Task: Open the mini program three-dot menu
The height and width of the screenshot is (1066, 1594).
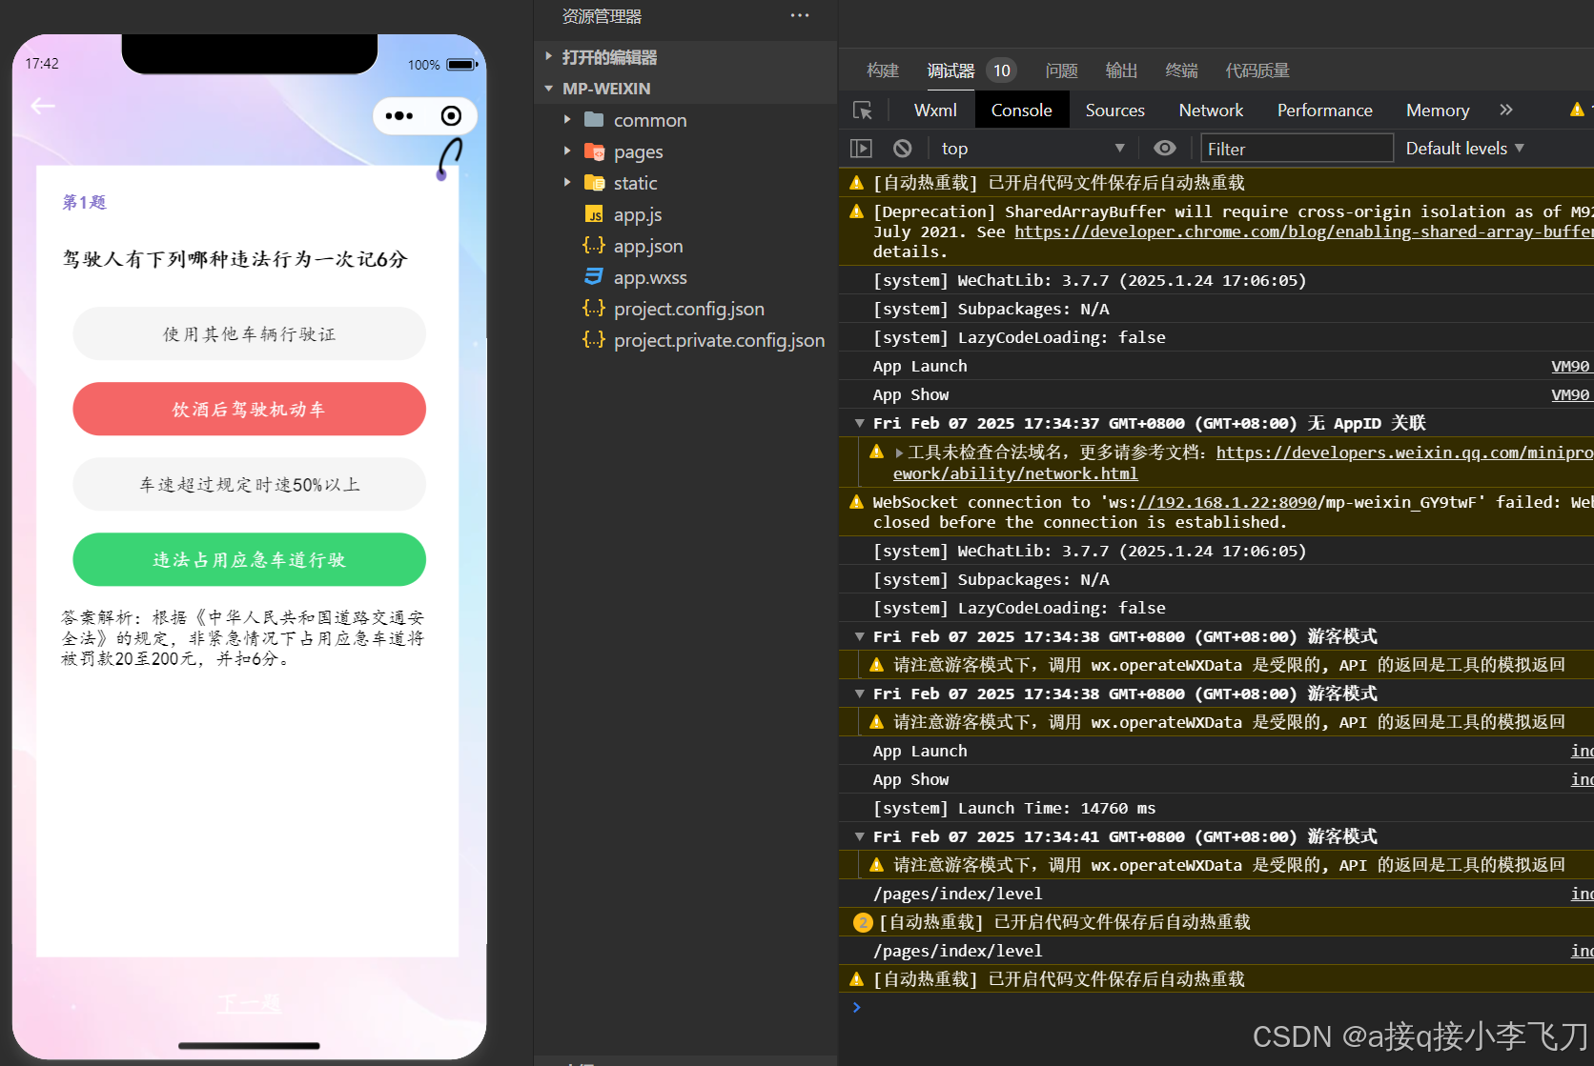Action: click(x=399, y=116)
